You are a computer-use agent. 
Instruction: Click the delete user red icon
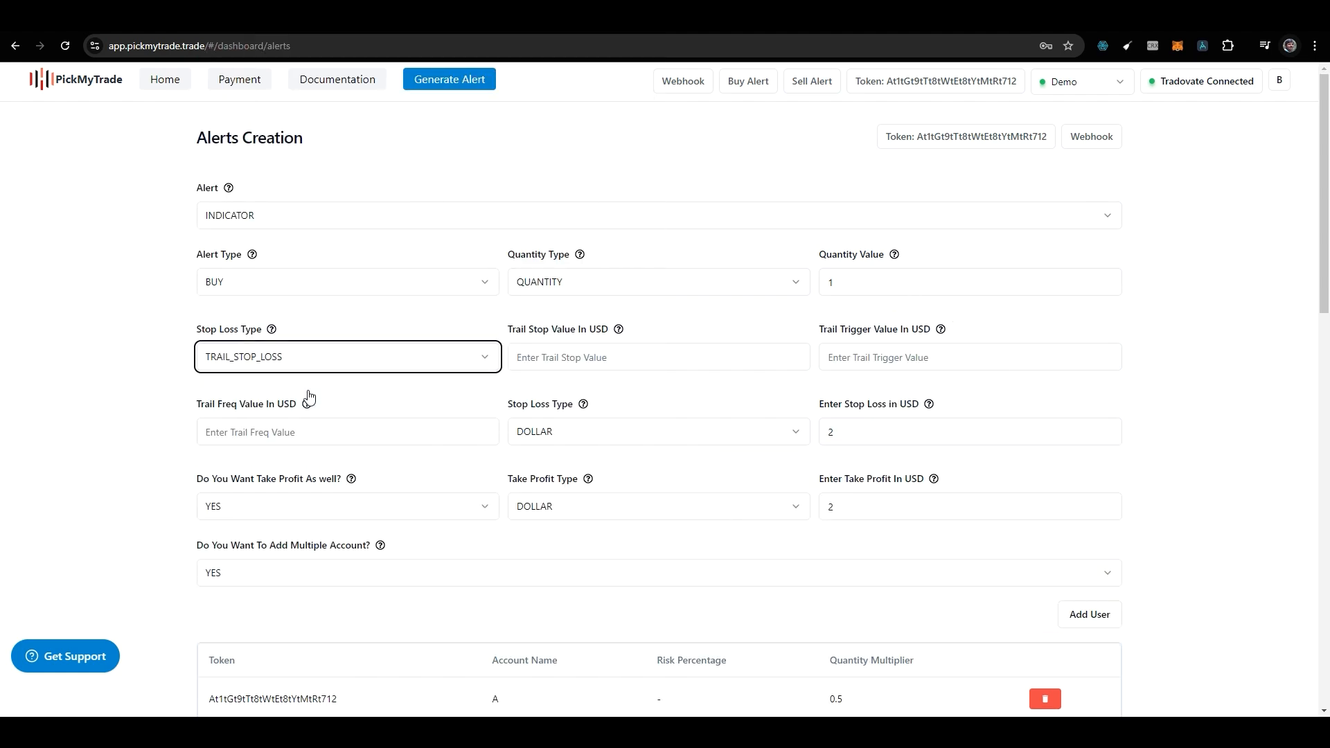(x=1045, y=699)
